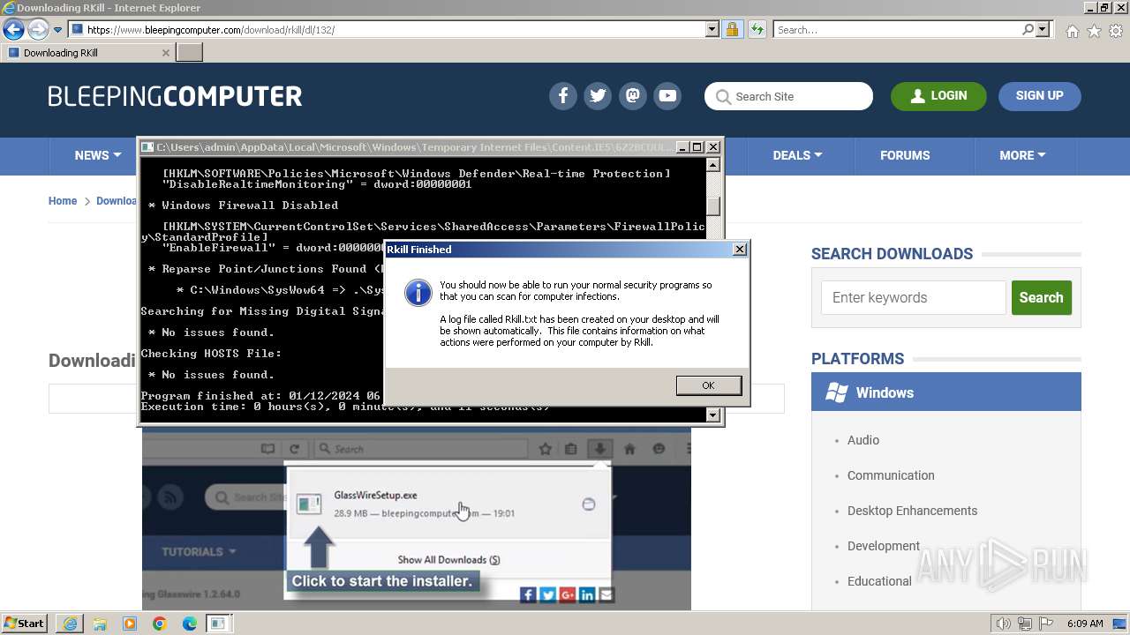
Task: Open Google Chrome from taskbar
Action: [x=160, y=624]
